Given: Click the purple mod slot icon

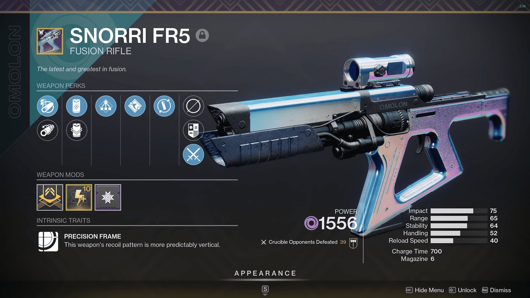Looking at the screenshot, I should (108, 198).
